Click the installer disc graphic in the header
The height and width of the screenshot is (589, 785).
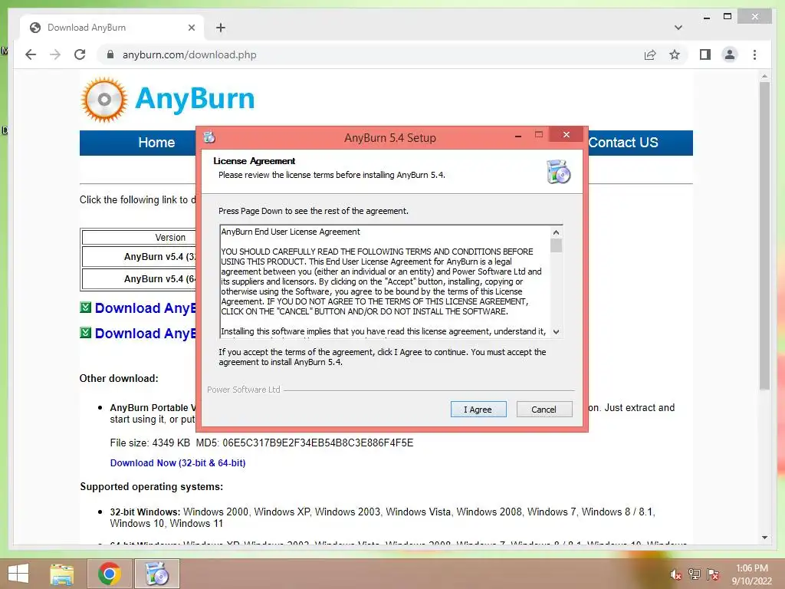[559, 172]
